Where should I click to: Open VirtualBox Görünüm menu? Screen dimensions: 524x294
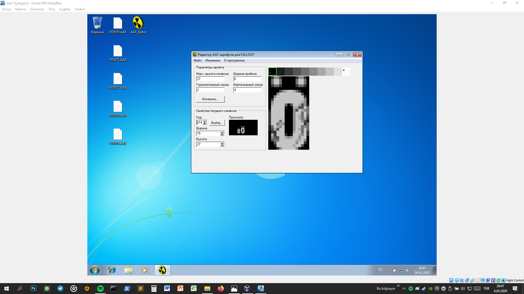(37, 9)
